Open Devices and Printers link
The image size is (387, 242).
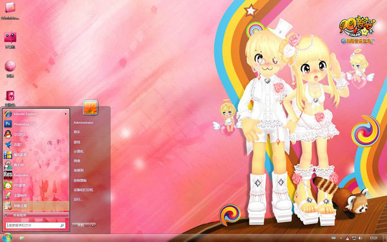coord(83,190)
